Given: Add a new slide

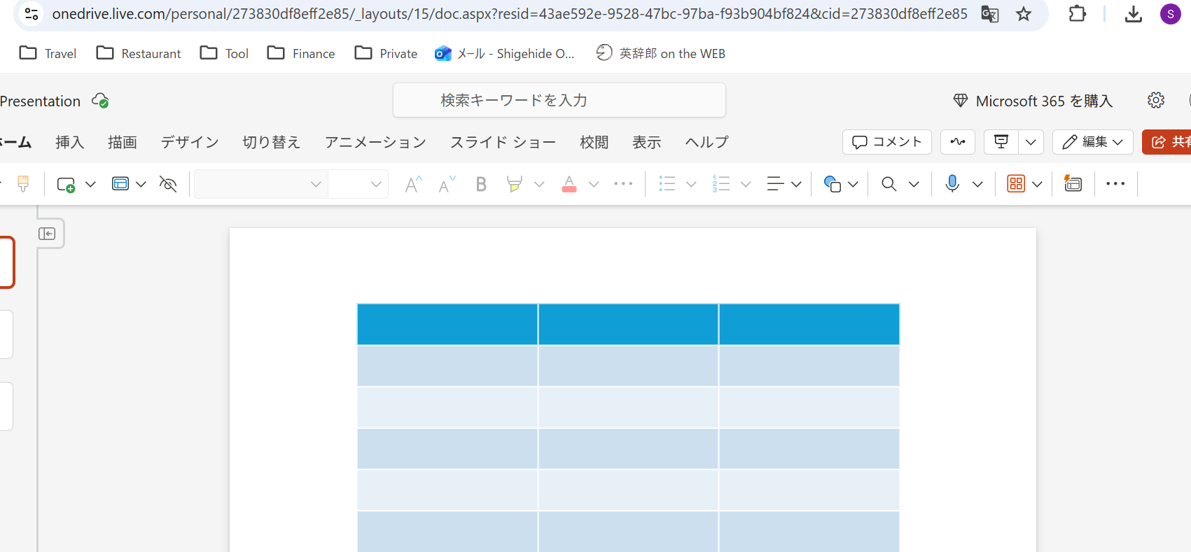Looking at the screenshot, I should 66,184.
